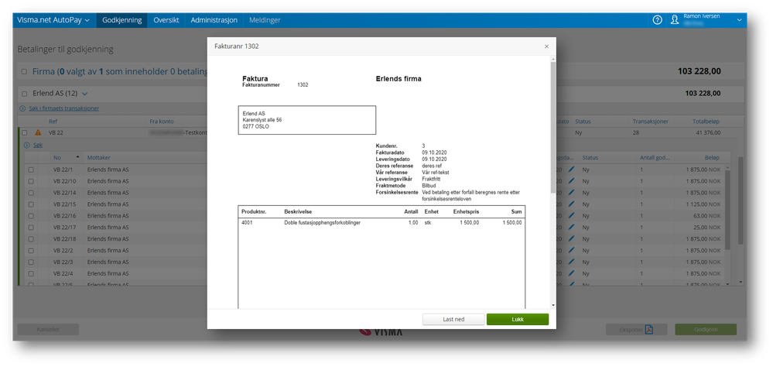The height and width of the screenshot is (367, 773).
Task: Click the Ref column header
Action: [x=53, y=122]
